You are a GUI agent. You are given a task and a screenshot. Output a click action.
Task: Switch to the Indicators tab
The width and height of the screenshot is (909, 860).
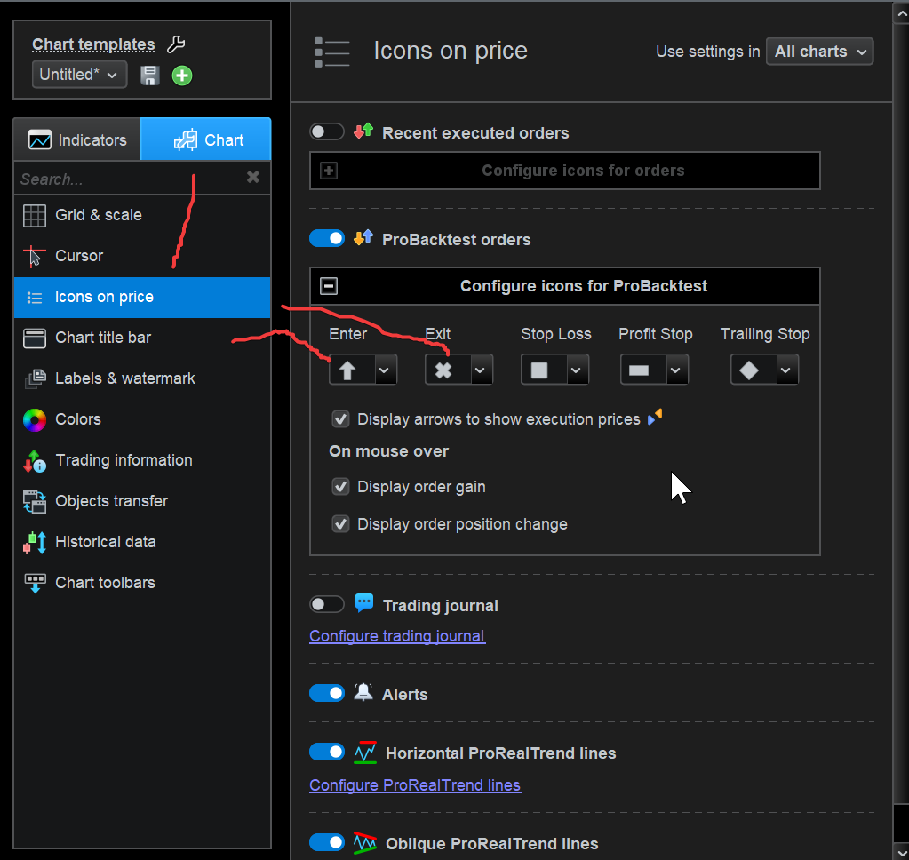(x=77, y=139)
